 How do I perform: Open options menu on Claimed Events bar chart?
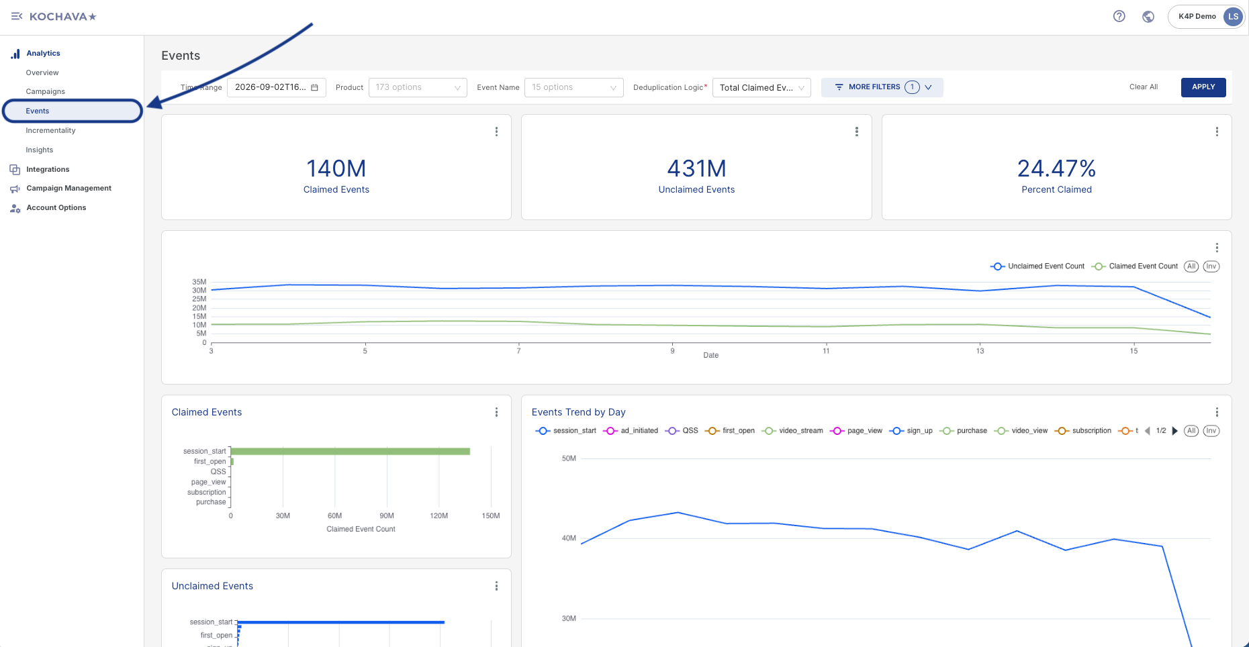point(496,412)
